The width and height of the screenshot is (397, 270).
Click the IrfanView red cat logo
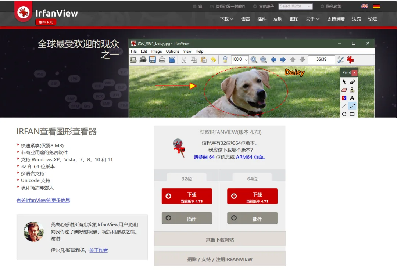point(24,12)
